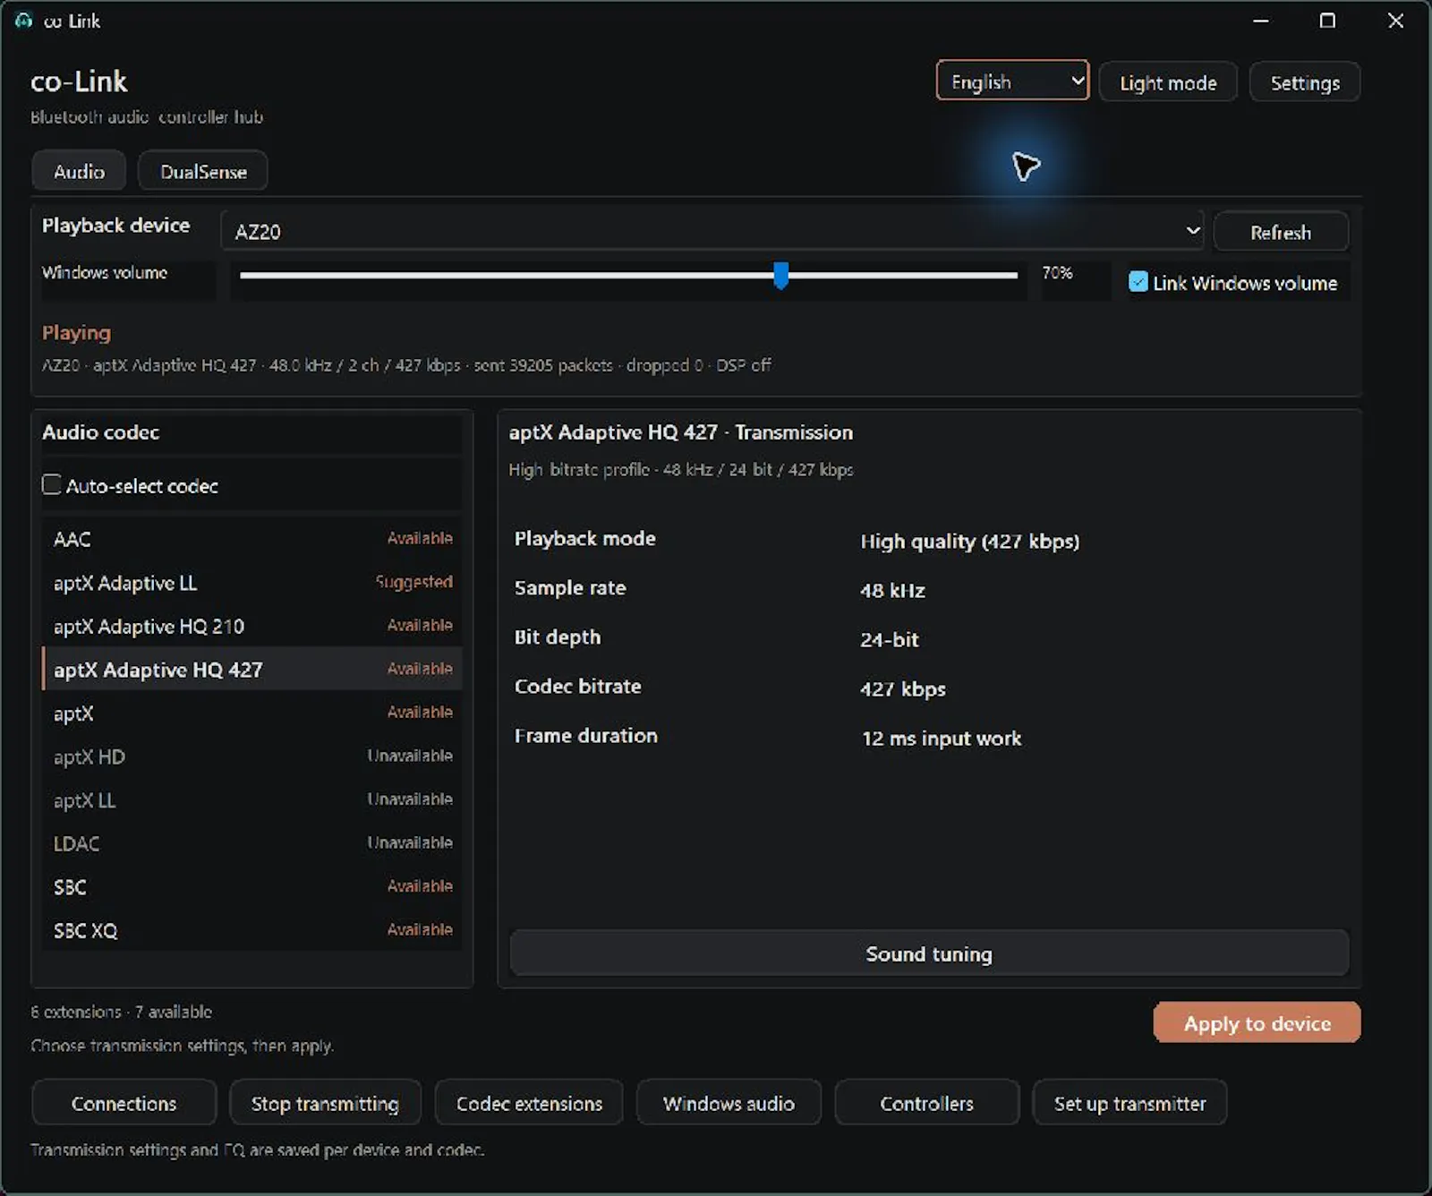Select the aptX Adaptive LL codec
This screenshot has height=1196, width=1432.
coord(252,583)
